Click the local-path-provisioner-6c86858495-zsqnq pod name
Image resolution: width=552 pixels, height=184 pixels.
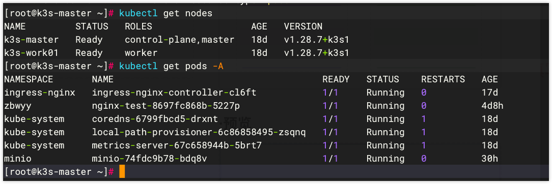tap(199, 132)
